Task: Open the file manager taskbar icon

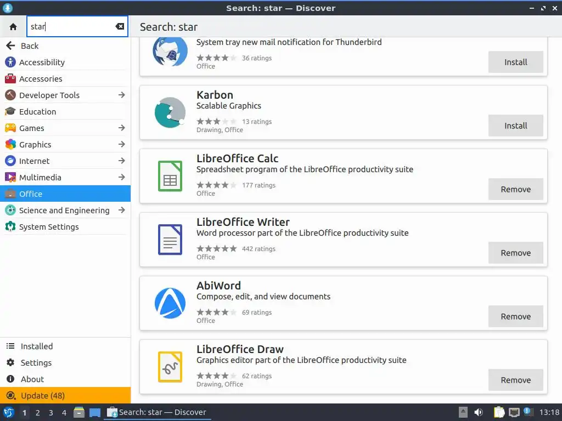Action: (x=79, y=412)
